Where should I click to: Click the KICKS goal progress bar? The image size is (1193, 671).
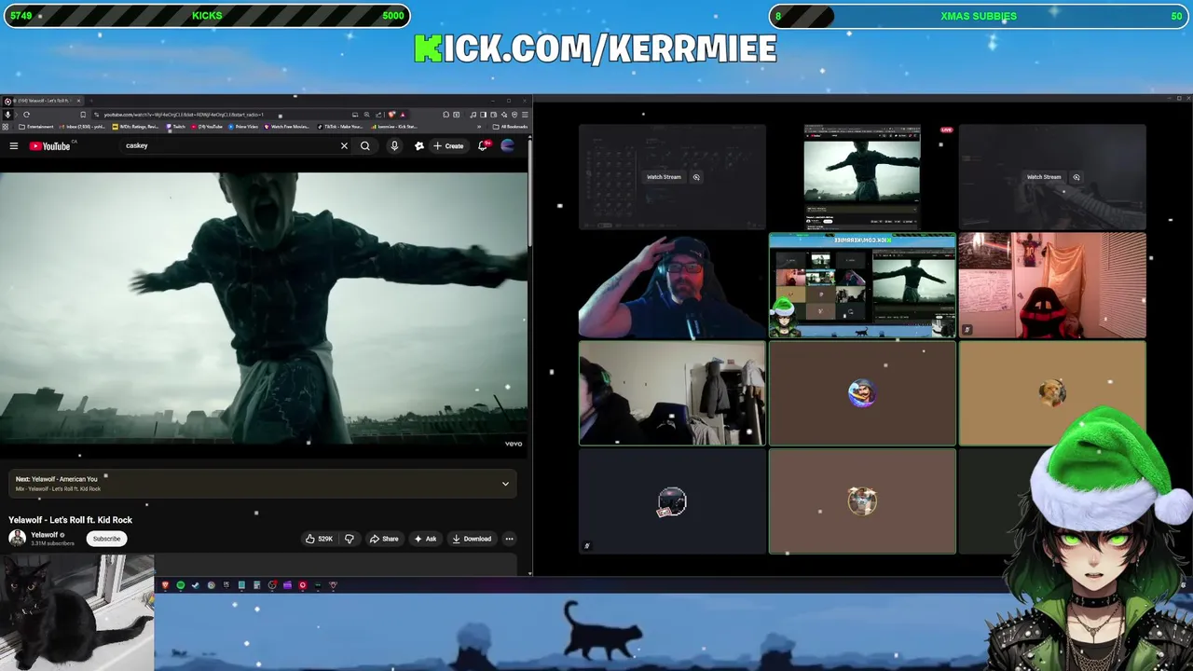206,16
